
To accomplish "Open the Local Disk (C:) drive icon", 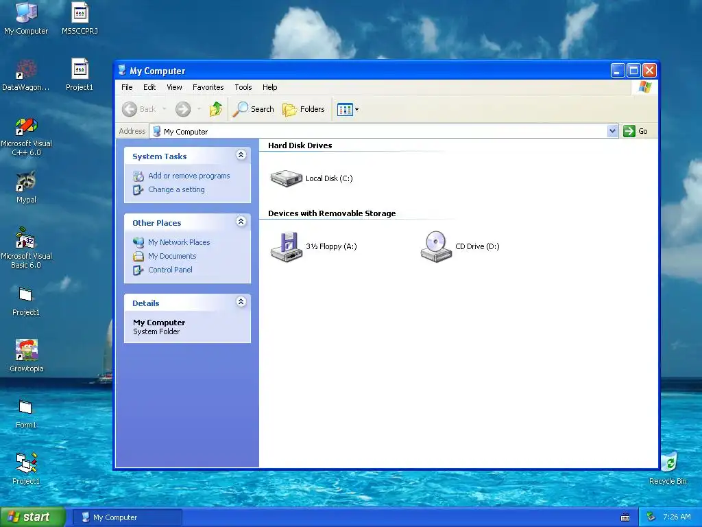I will tap(286, 178).
